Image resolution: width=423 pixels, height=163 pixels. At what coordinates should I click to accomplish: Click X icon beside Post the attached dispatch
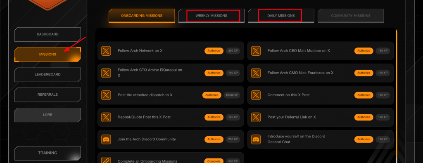[x=106, y=95]
